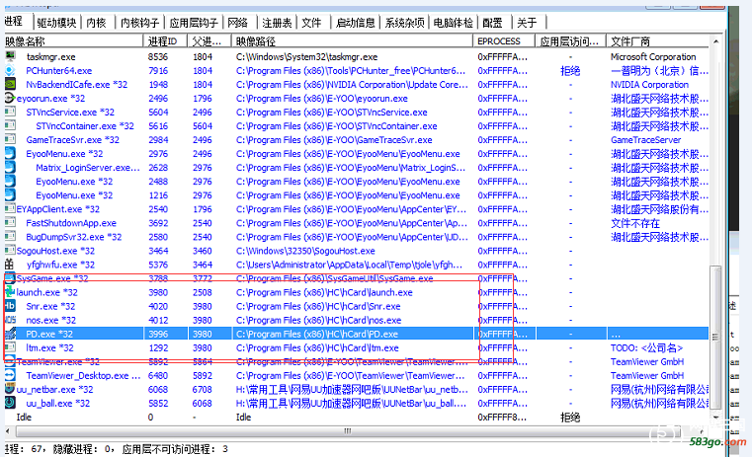752x457 pixels.
Task: Click the yfghwfu.exe process icon
Action: click(x=10, y=265)
